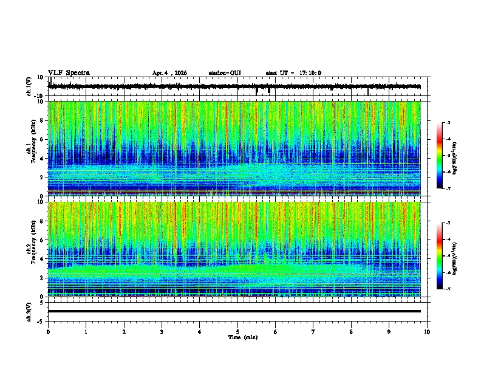
Task: Click the time axis tick label "0"
Action: (x=48, y=332)
